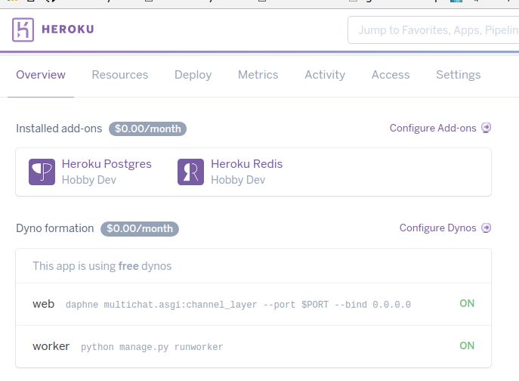519x381 pixels.
Task: Click the web dyno label
Action: (43, 304)
